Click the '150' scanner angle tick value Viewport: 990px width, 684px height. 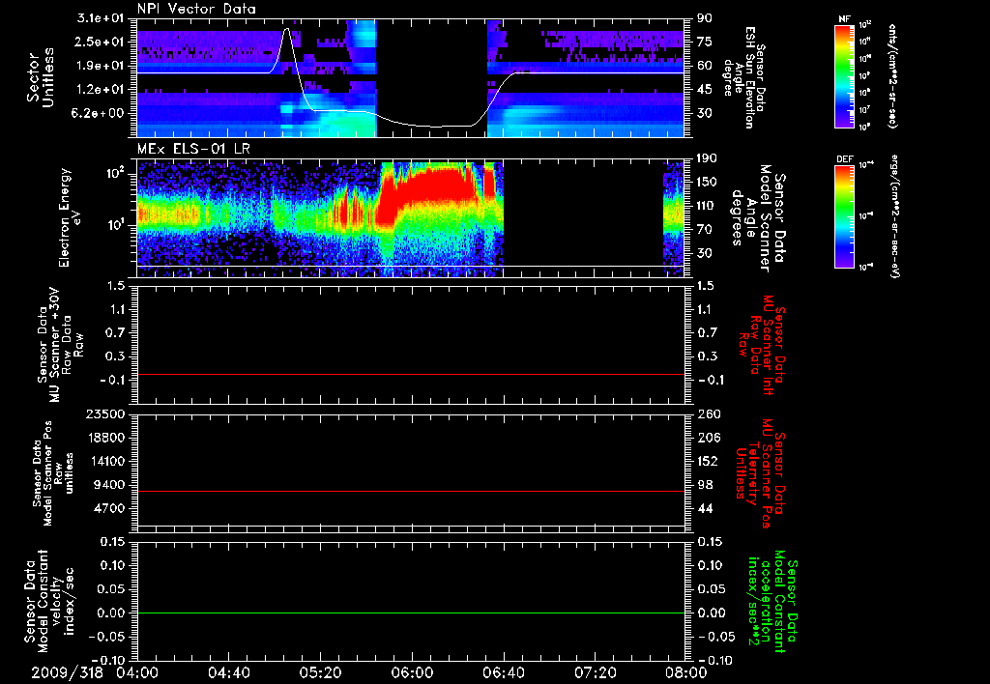pos(707,183)
